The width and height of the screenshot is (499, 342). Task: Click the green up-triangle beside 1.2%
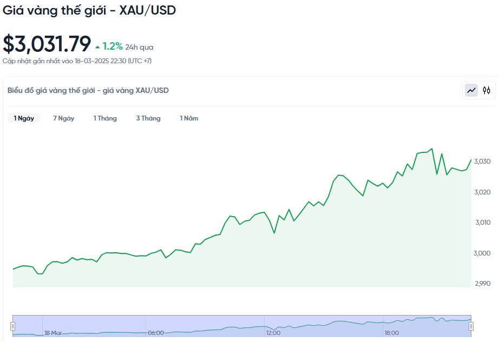pyautogui.click(x=97, y=47)
